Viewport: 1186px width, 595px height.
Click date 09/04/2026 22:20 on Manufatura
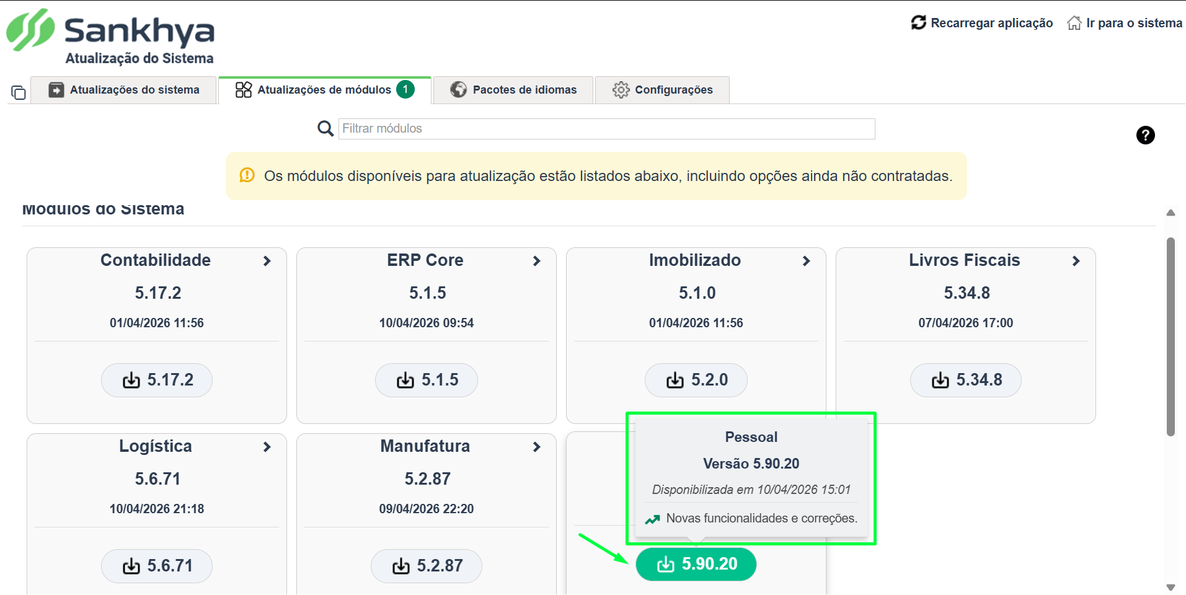pos(427,509)
